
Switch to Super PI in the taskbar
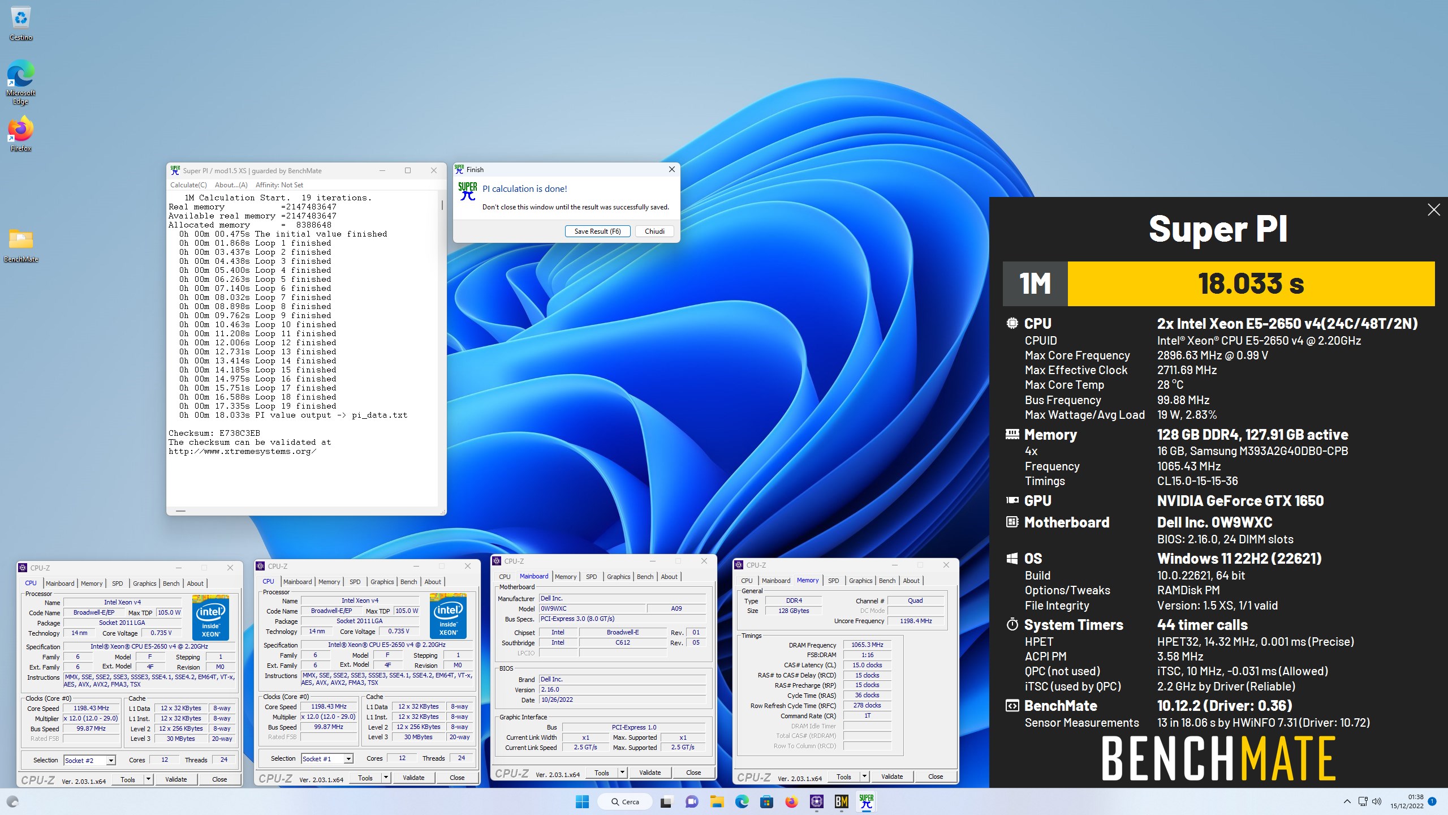[x=866, y=801]
